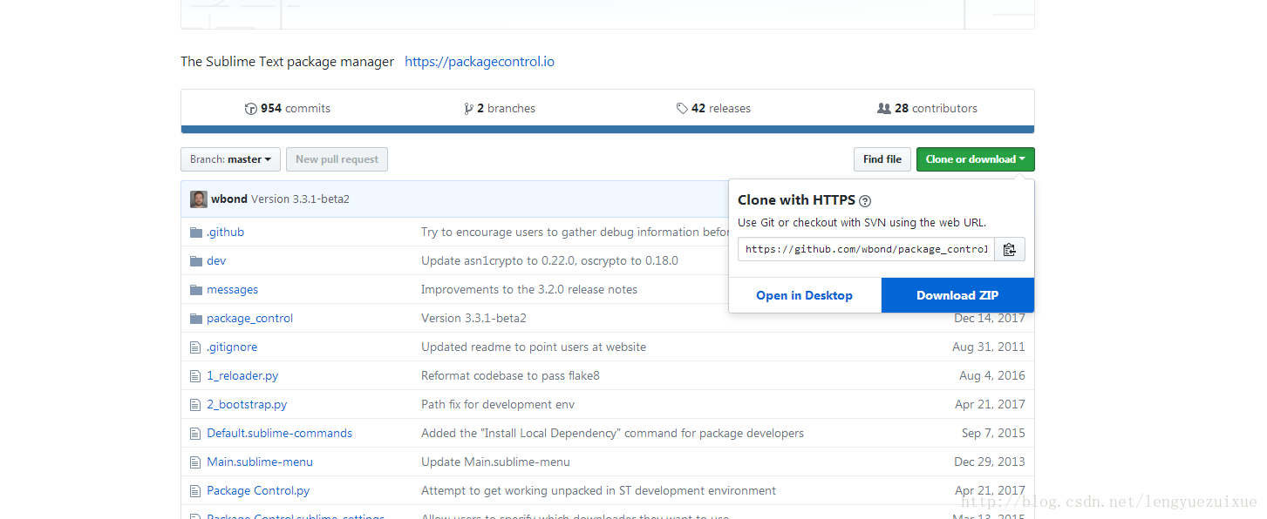Open the 2_bootstrap.py file

coord(247,405)
